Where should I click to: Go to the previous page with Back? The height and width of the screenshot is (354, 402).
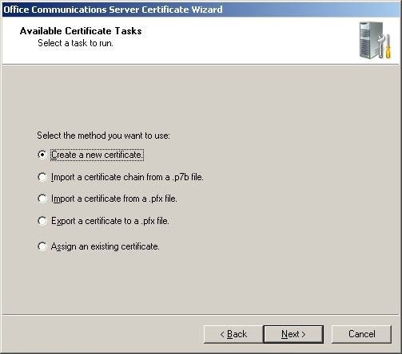(233, 334)
